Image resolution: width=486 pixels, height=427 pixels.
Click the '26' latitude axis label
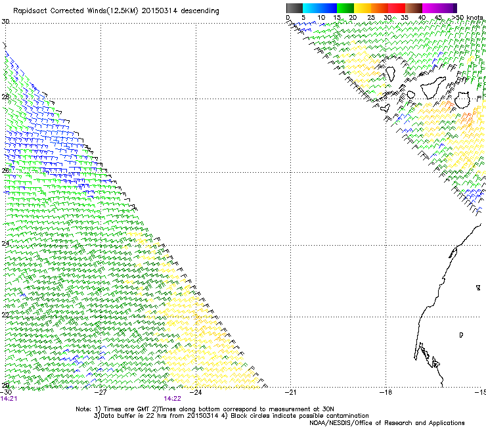(5, 171)
